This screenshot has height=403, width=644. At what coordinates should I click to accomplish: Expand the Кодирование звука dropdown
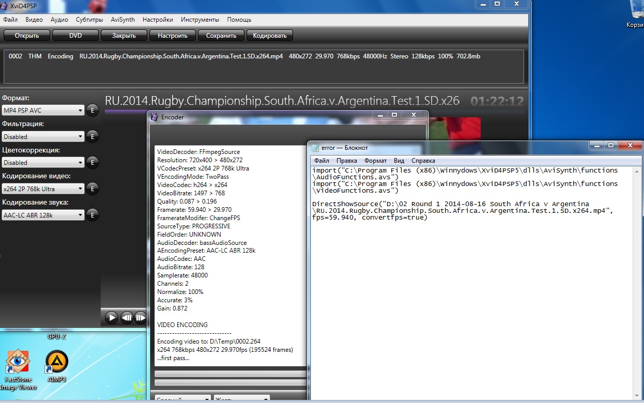43,215
